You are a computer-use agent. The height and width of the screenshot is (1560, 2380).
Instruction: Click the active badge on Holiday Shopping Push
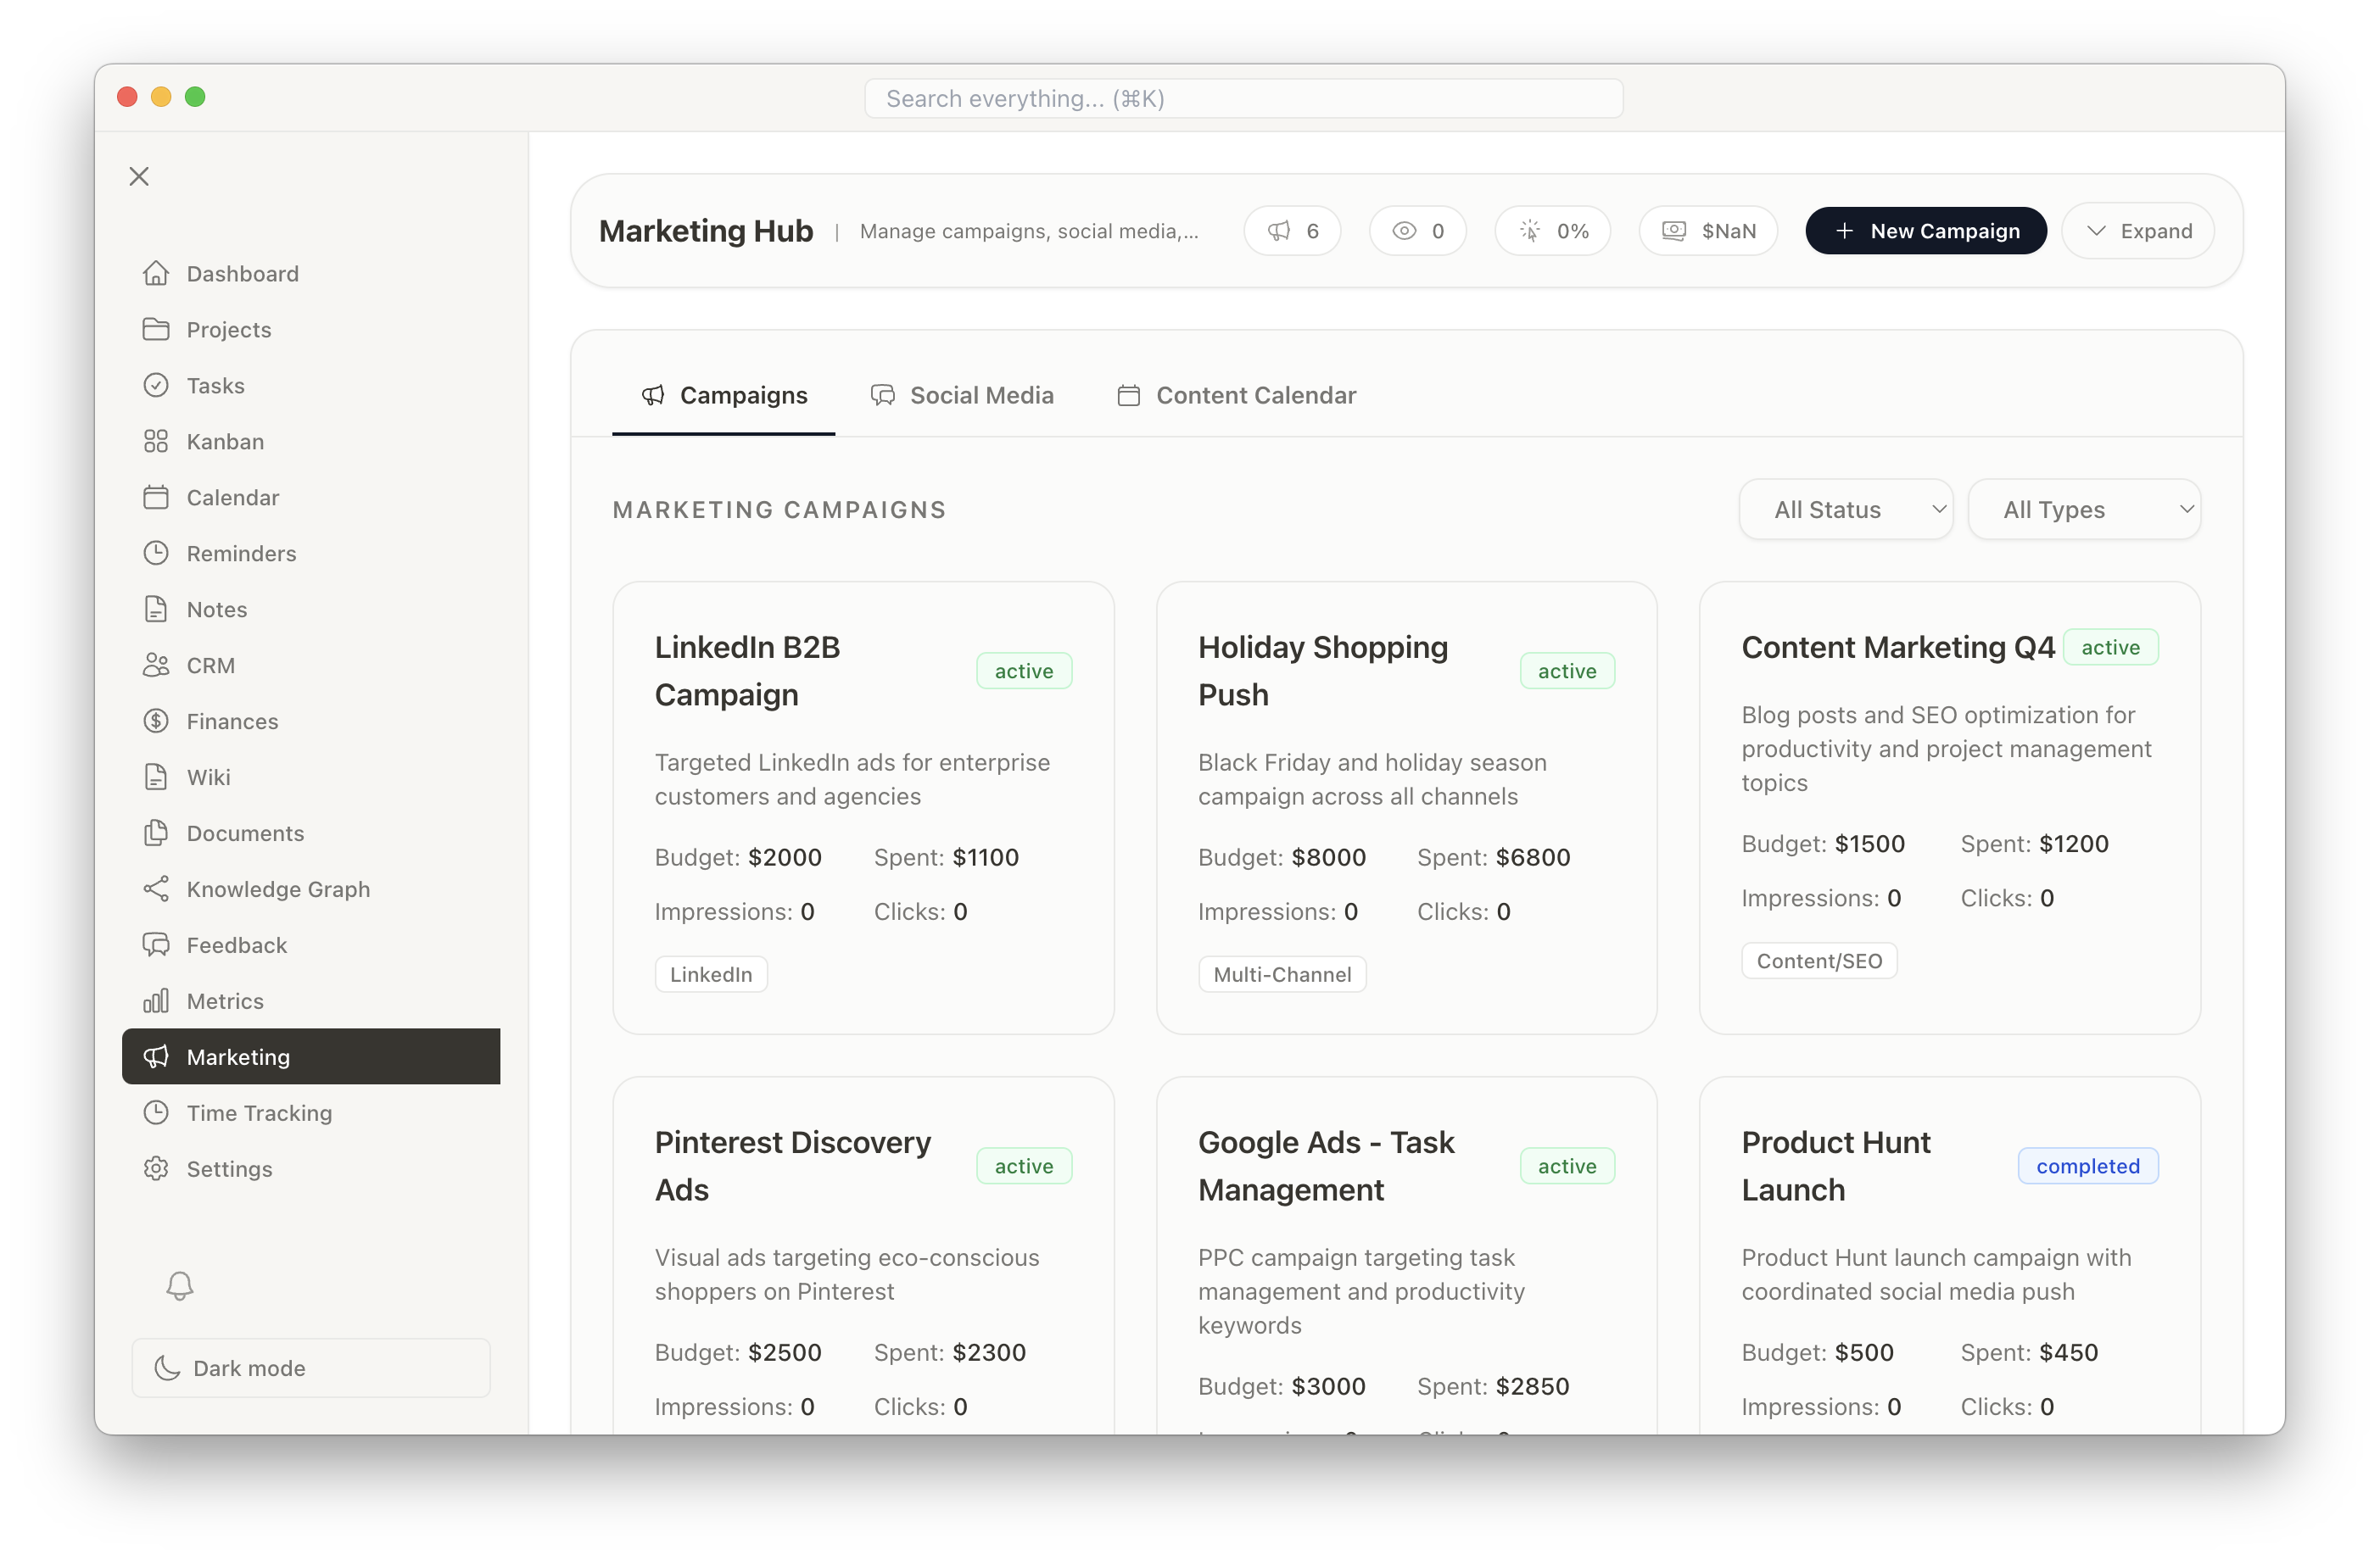(x=1567, y=671)
